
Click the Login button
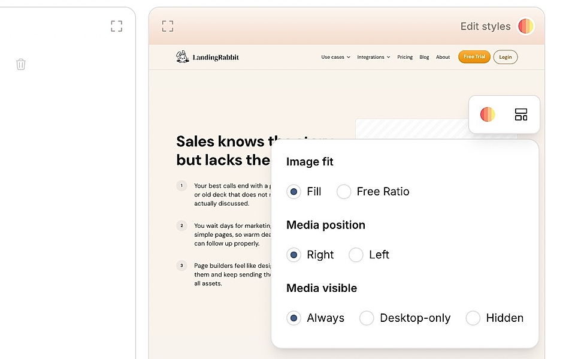[x=506, y=57]
